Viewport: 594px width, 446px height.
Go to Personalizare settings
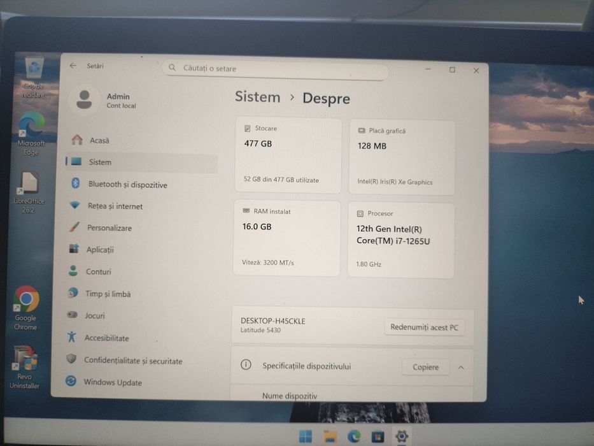tap(110, 228)
